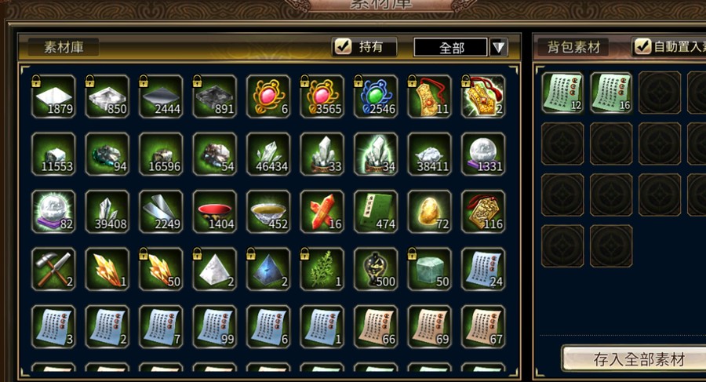
Task: Switch to the 素材庫 tab
Action: (x=64, y=47)
